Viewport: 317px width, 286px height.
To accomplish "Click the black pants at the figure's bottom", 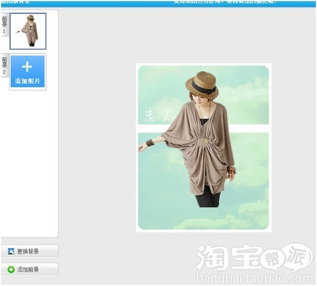I will (x=207, y=199).
